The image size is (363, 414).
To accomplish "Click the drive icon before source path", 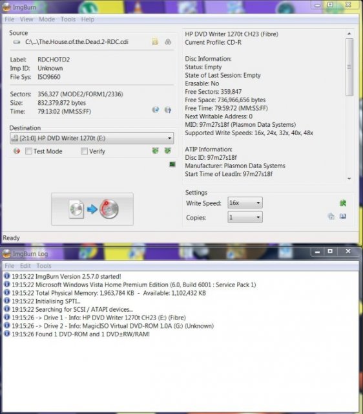I will [17, 42].
